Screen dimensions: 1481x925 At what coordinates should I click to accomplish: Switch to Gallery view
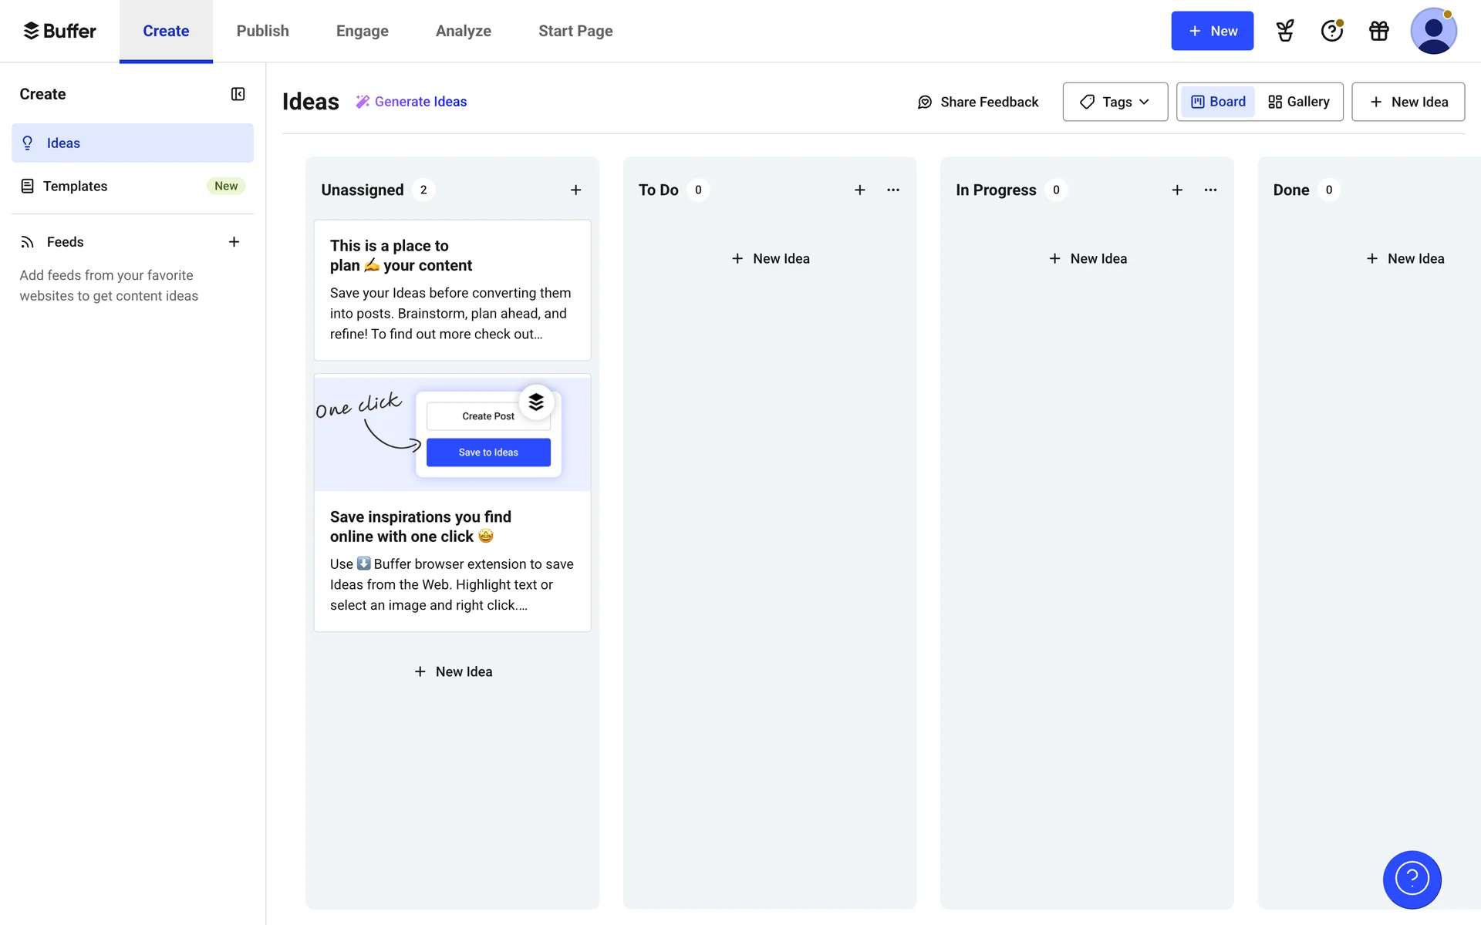pyautogui.click(x=1299, y=102)
